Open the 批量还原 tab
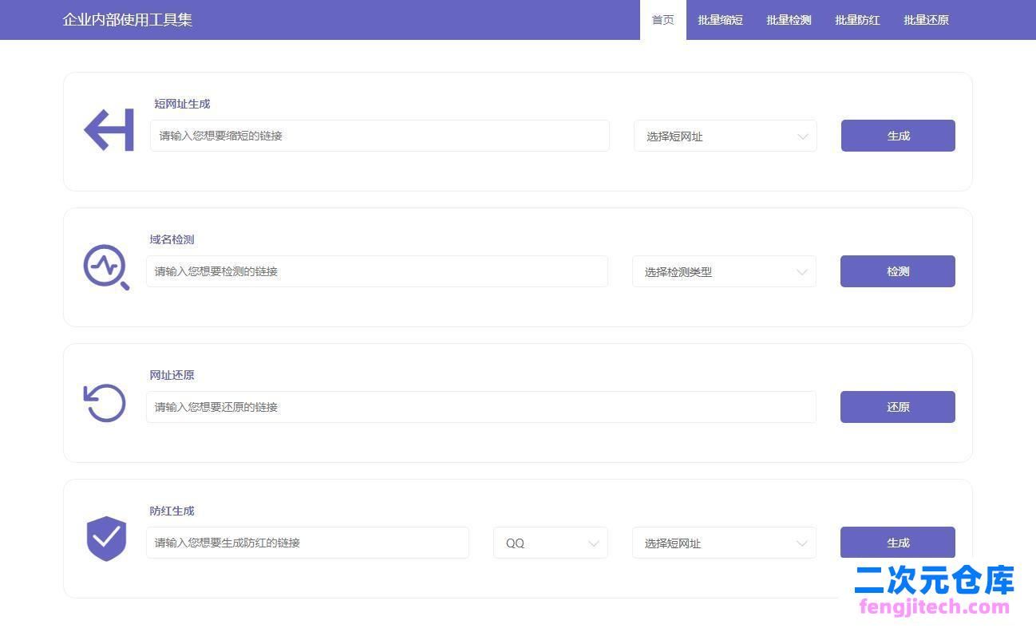Viewport: 1036px width, 628px height. tap(926, 20)
